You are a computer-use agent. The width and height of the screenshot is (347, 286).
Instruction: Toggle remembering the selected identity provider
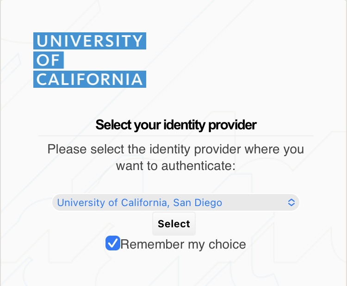pyautogui.click(x=113, y=243)
